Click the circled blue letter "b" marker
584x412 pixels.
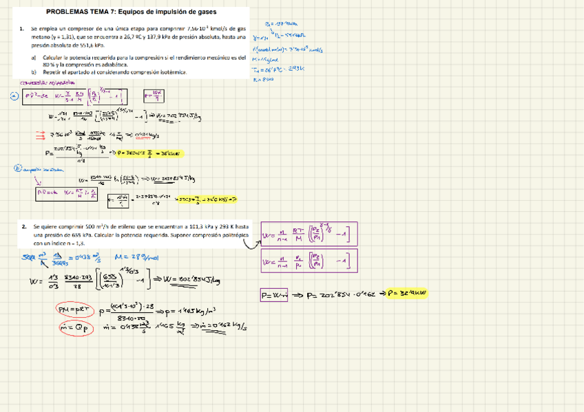(19, 167)
